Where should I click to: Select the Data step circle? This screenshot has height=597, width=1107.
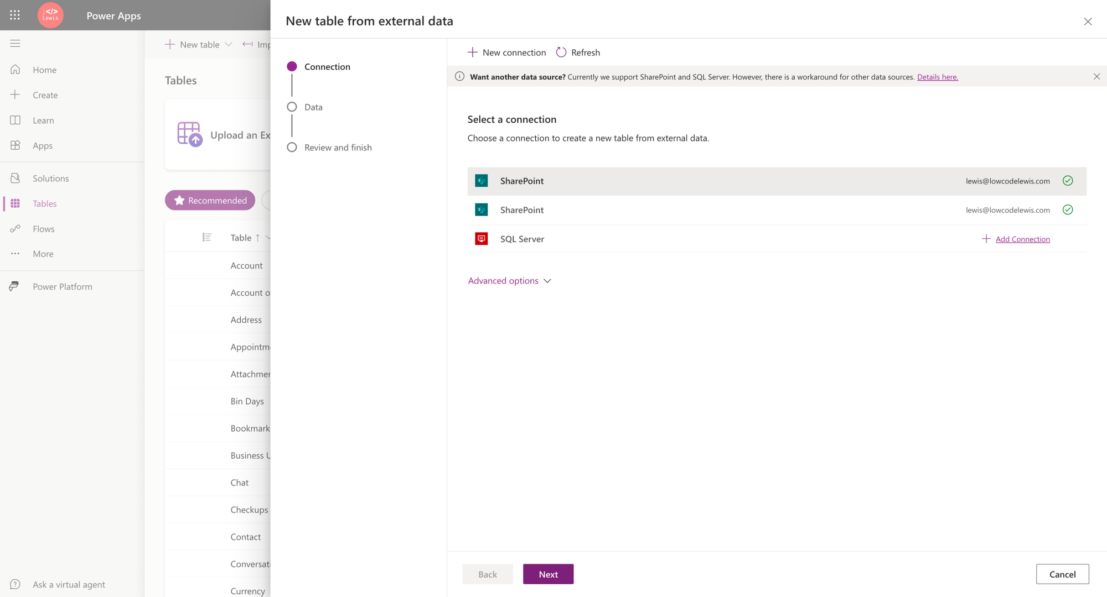coord(292,107)
